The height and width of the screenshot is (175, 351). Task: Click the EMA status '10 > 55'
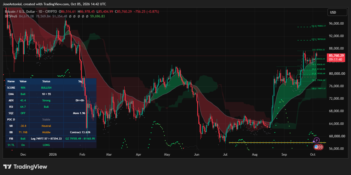coord(46,94)
